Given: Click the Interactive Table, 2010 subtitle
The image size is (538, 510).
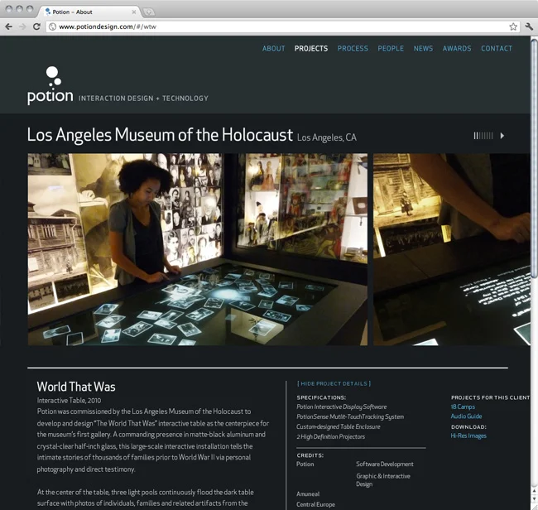Looking at the screenshot, I should pos(69,400).
